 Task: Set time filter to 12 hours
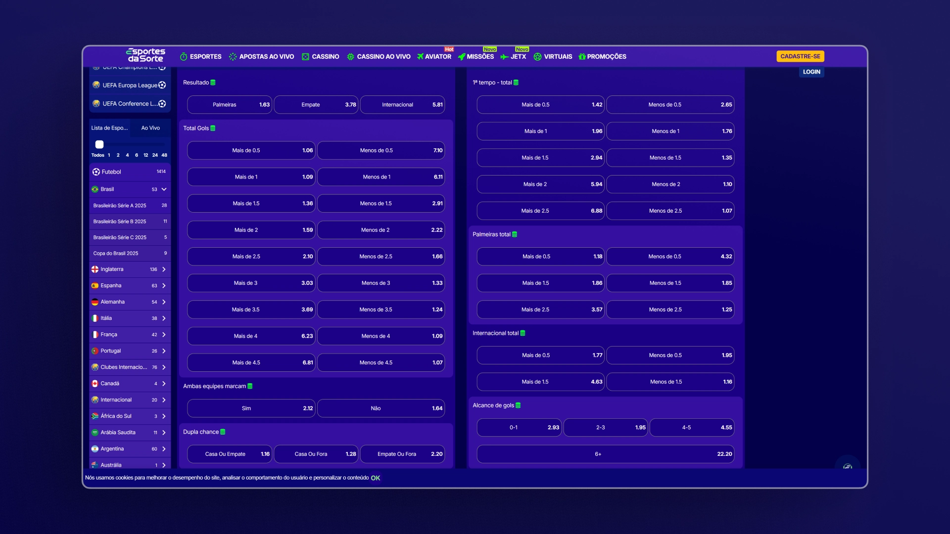pyautogui.click(x=145, y=155)
